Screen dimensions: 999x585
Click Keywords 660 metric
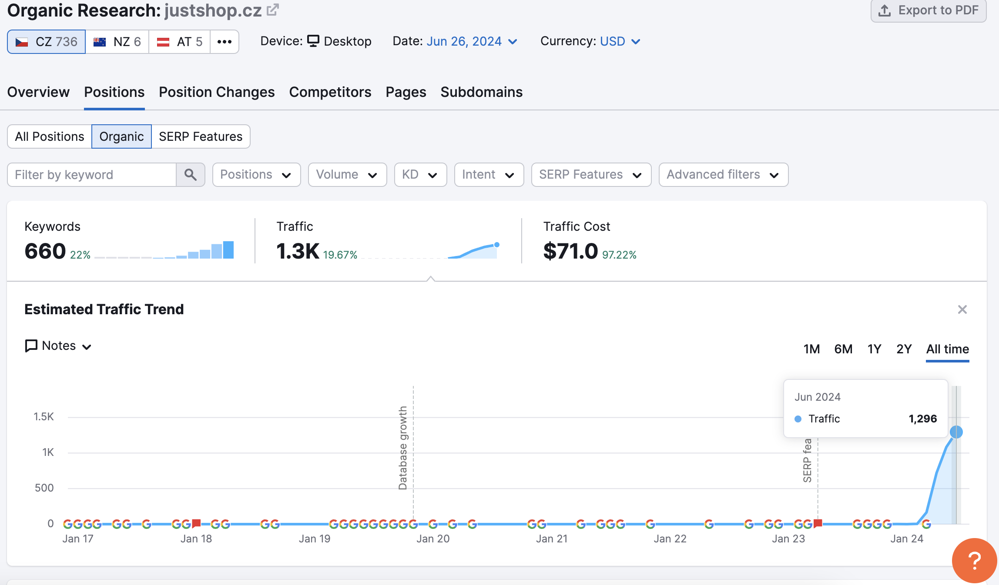pos(45,251)
